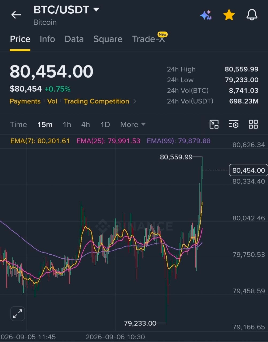This screenshot has width=268, height=342.
Task: Open the Trade-X tab
Action: (x=149, y=39)
